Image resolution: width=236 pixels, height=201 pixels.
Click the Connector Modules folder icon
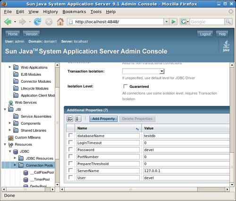(16, 81)
